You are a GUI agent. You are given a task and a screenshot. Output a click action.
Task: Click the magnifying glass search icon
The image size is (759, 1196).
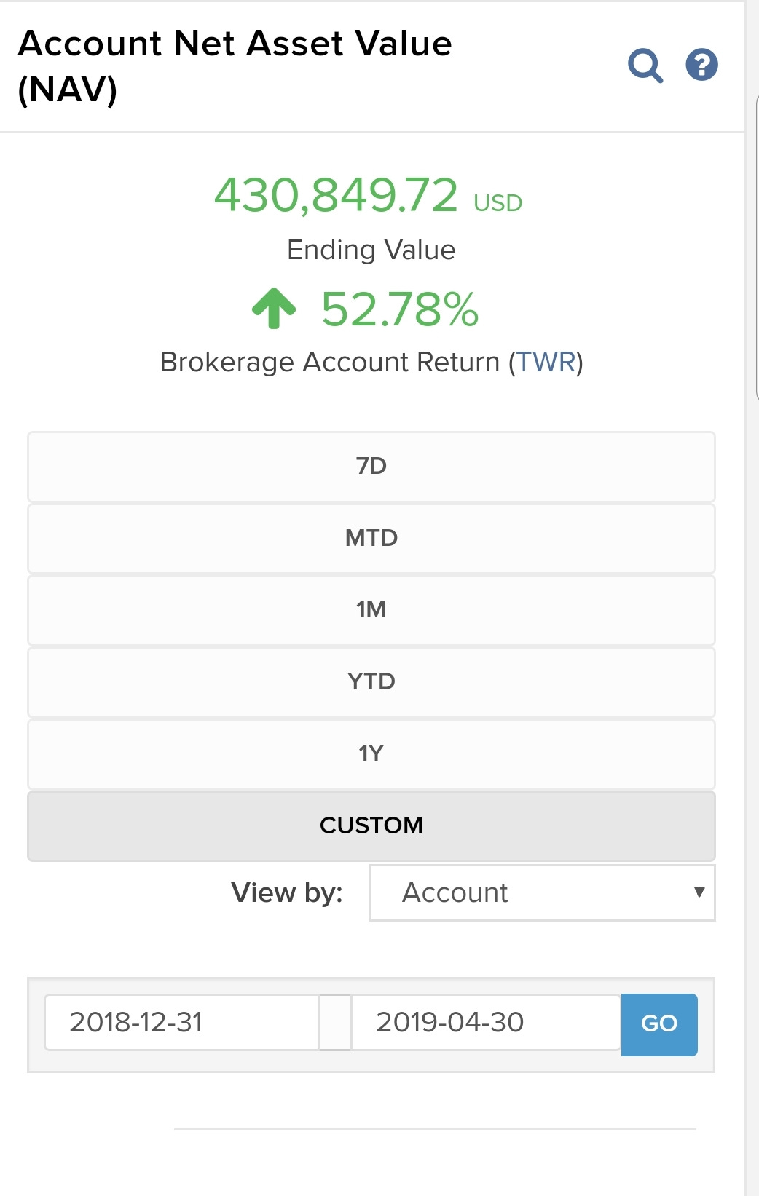click(645, 66)
